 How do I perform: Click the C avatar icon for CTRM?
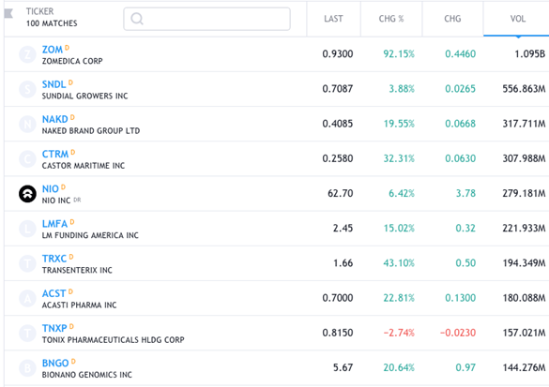[27, 158]
